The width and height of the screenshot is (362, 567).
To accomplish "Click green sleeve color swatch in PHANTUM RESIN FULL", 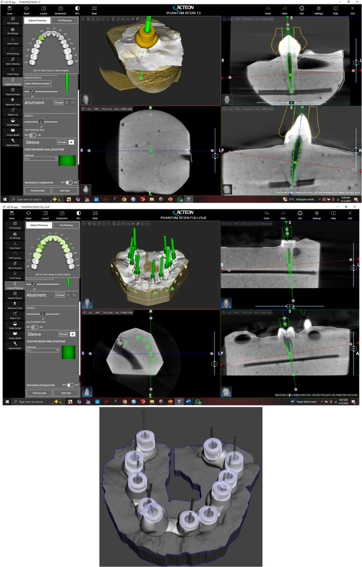I will 69,352.
